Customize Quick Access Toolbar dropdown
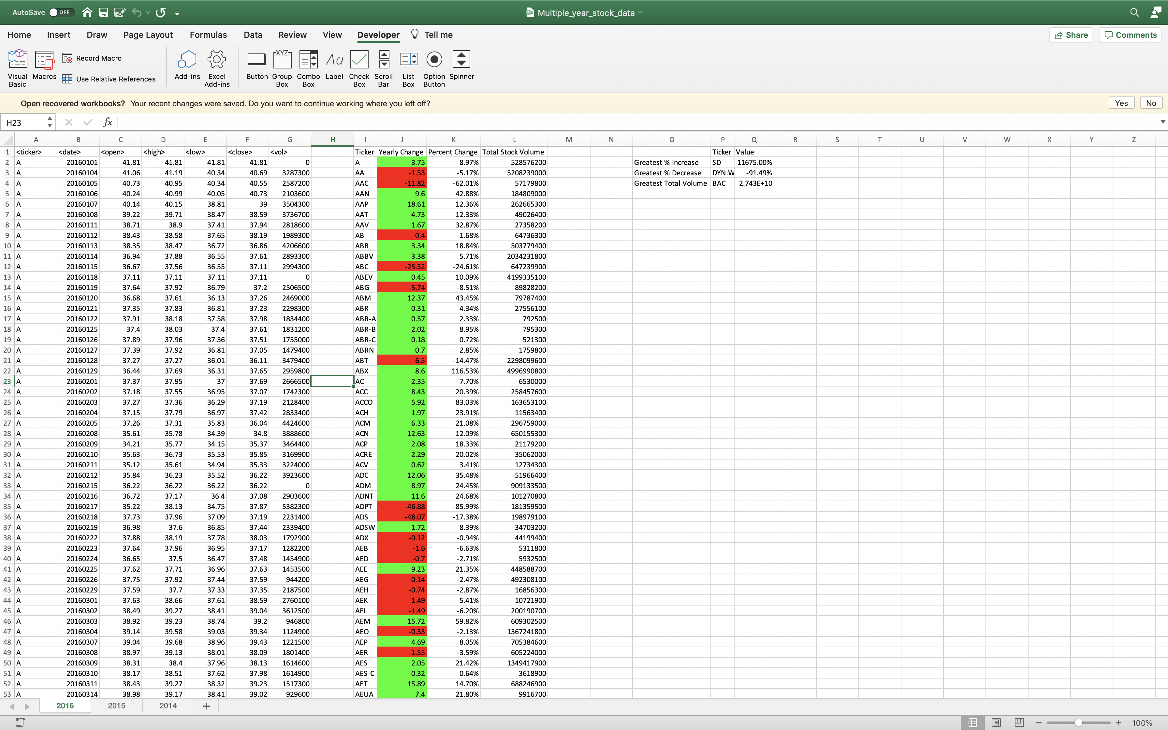 [x=177, y=13]
